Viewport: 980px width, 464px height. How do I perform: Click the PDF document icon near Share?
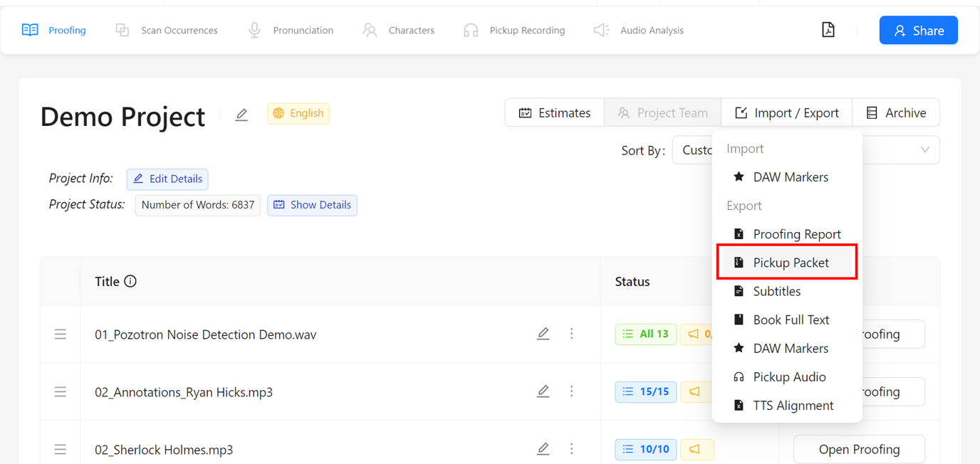[x=828, y=30]
